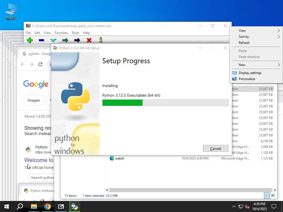
Task: Switch to Chrome in the taskbar
Action: pos(48,206)
